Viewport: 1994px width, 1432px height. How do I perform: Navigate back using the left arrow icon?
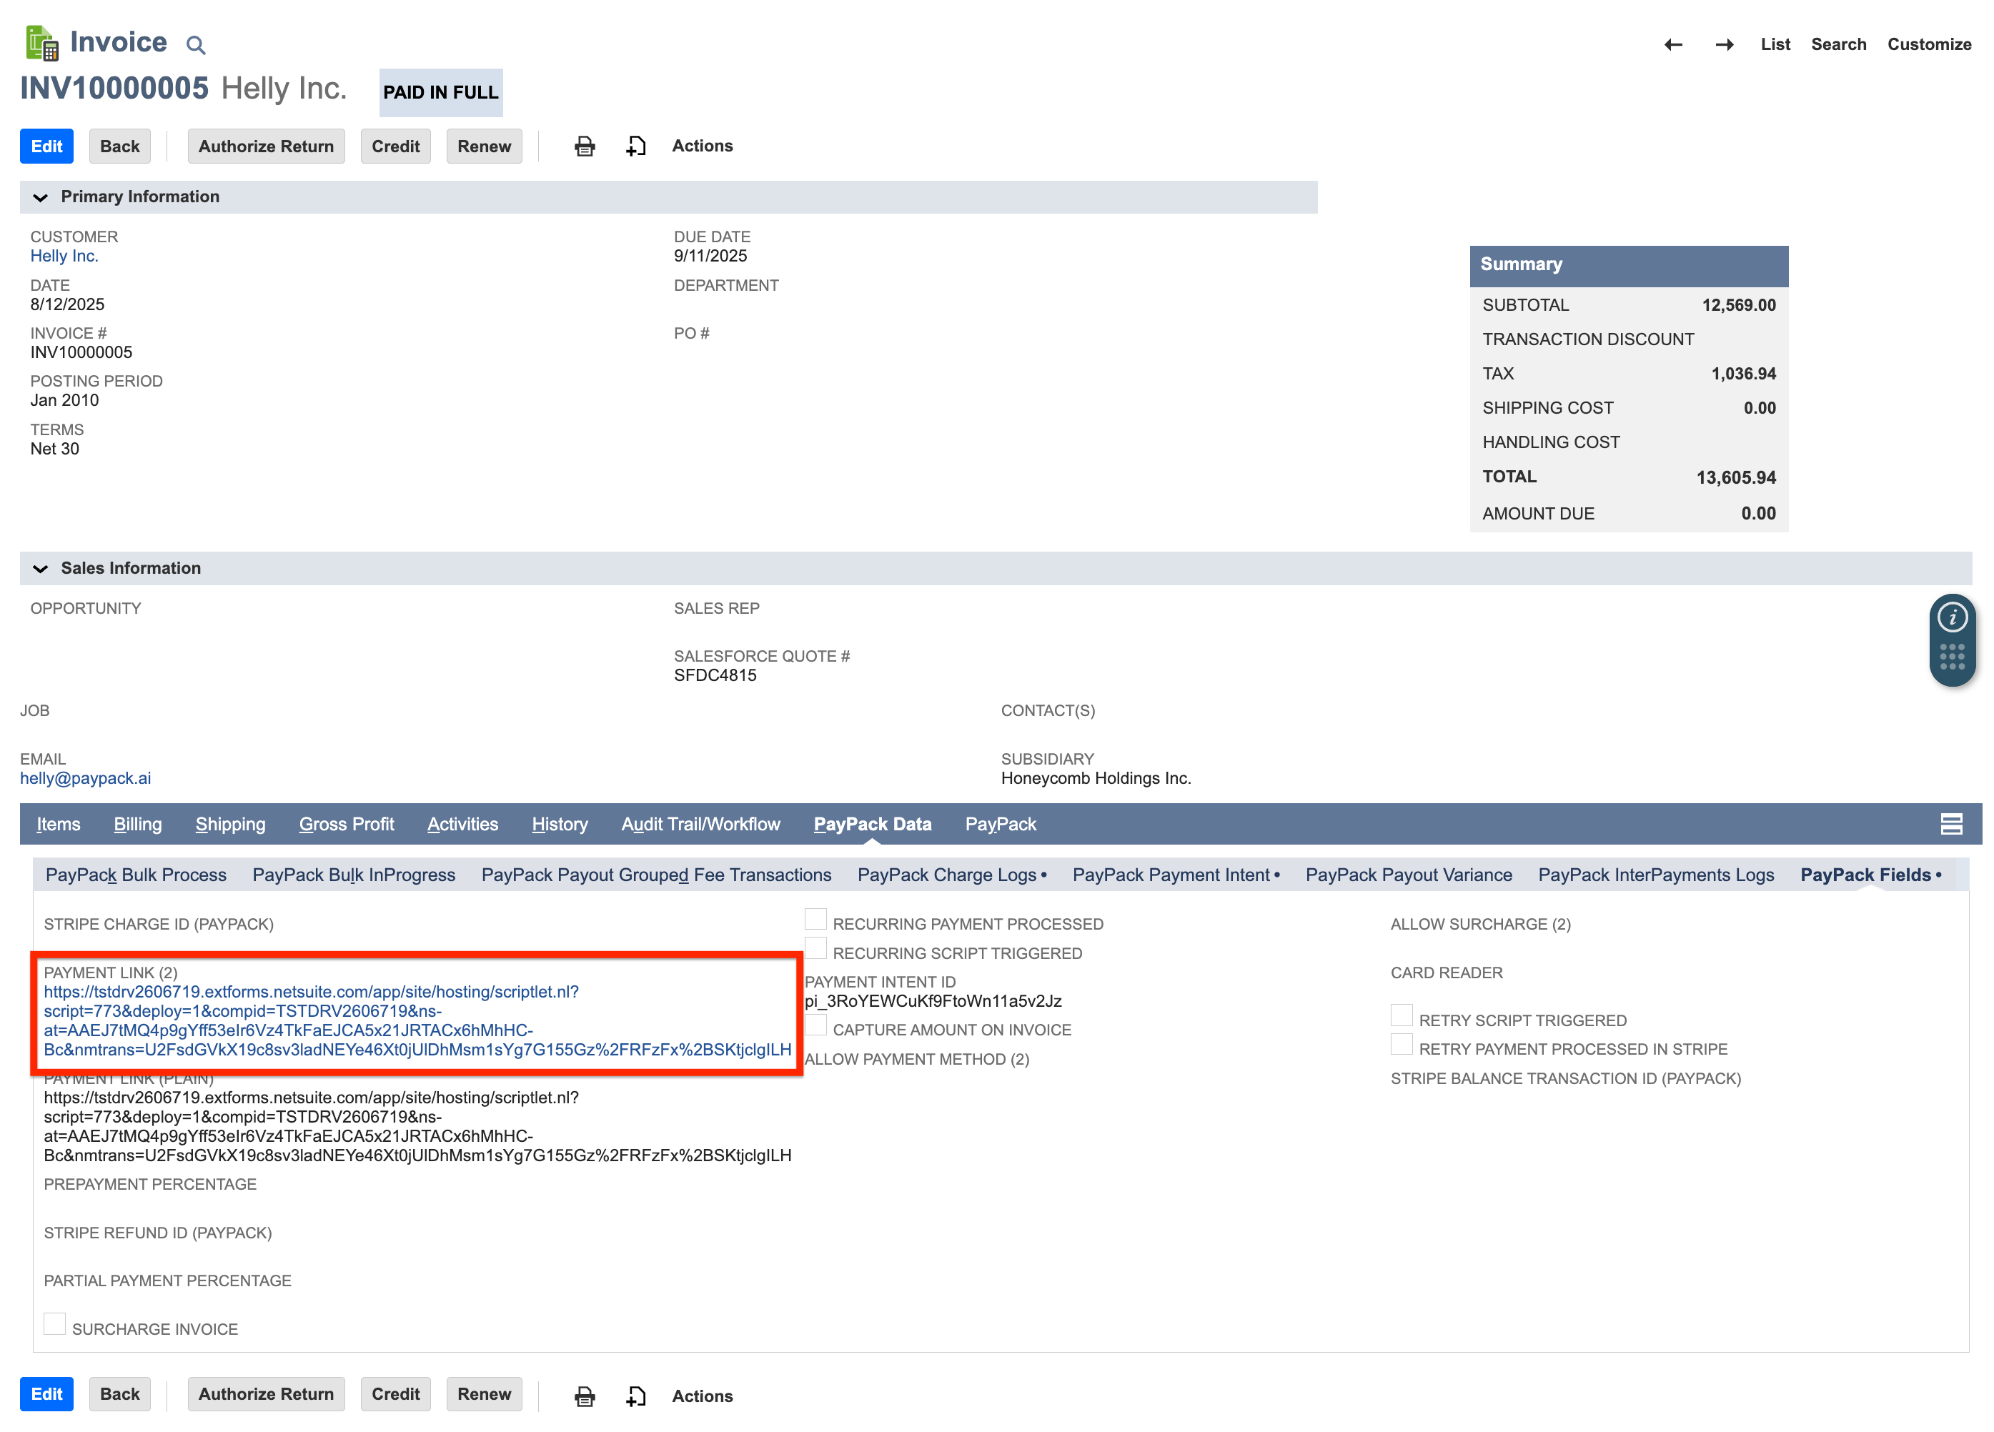click(x=1674, y=44)
